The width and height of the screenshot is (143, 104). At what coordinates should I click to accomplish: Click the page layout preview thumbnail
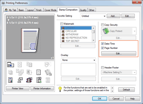pyautogui.click(x=30, y=40)
